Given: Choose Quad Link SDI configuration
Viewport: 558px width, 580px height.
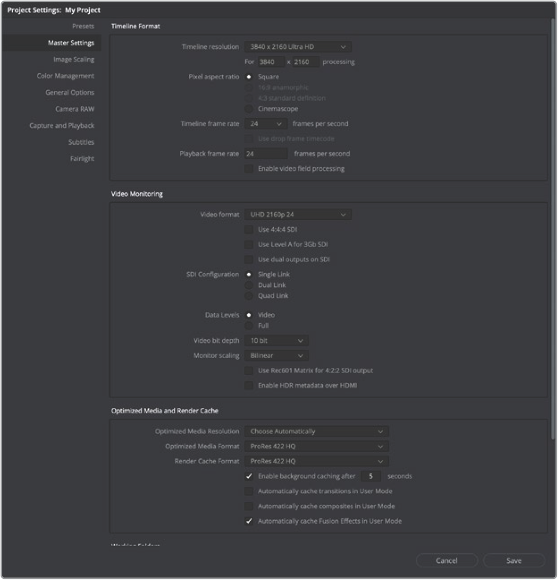Looking at the screenshot, I should (x=249, y=296).
